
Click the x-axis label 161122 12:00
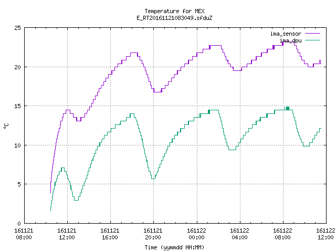(325, 234)
